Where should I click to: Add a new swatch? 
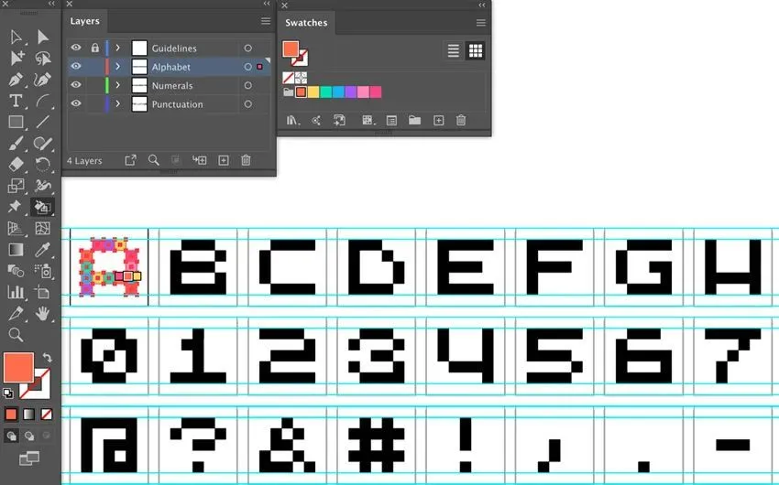tap(439, 120)
